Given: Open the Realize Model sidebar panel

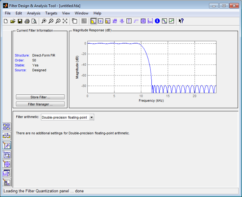Looking at the screenshot, I should click(x=7, y=155).
